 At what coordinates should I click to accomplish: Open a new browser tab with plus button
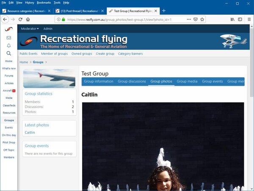pos(164,11)
